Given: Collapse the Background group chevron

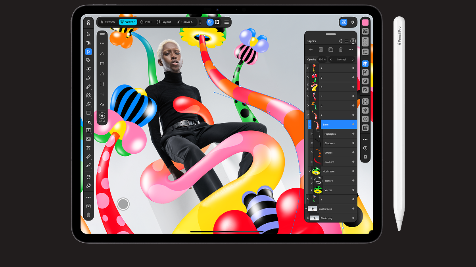Looking at the screenshot, I should click(306, 209).
